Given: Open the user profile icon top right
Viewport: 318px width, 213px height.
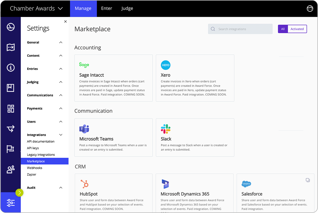Looking at the screenshot, I should tap(310, 8).
